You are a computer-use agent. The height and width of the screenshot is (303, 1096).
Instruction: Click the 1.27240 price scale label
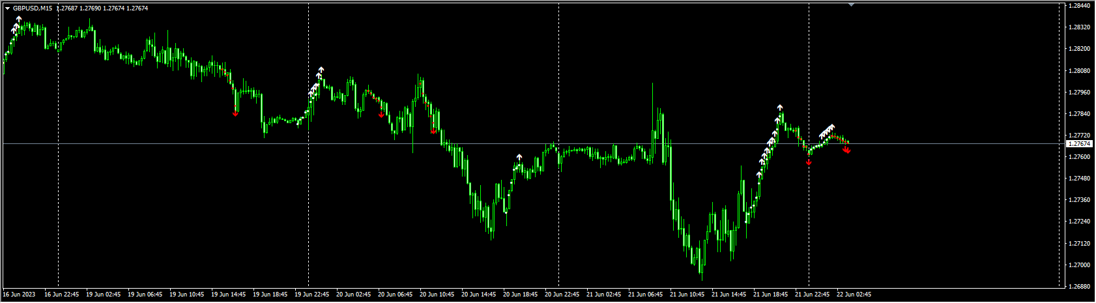point(1080,222)
